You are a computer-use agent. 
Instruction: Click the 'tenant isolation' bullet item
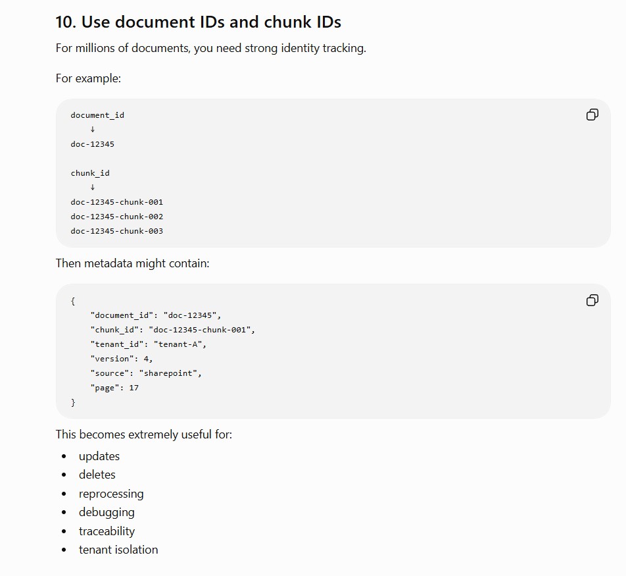pyautogui.click(x=118, y=550)
